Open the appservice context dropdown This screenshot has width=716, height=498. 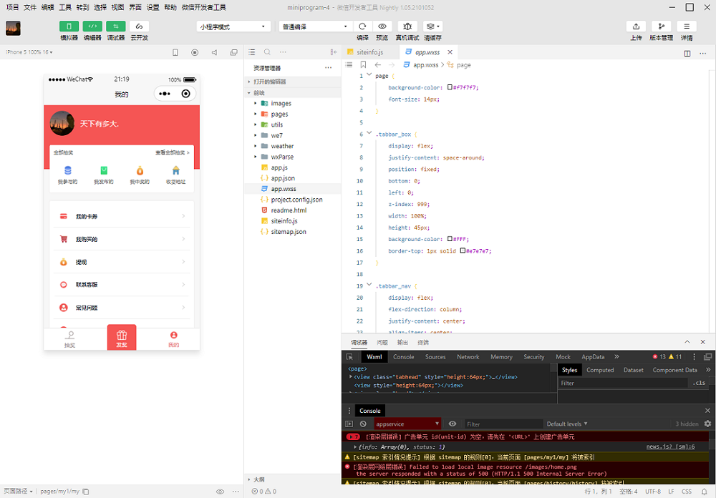pyautogui.click(x=407, y=424)
